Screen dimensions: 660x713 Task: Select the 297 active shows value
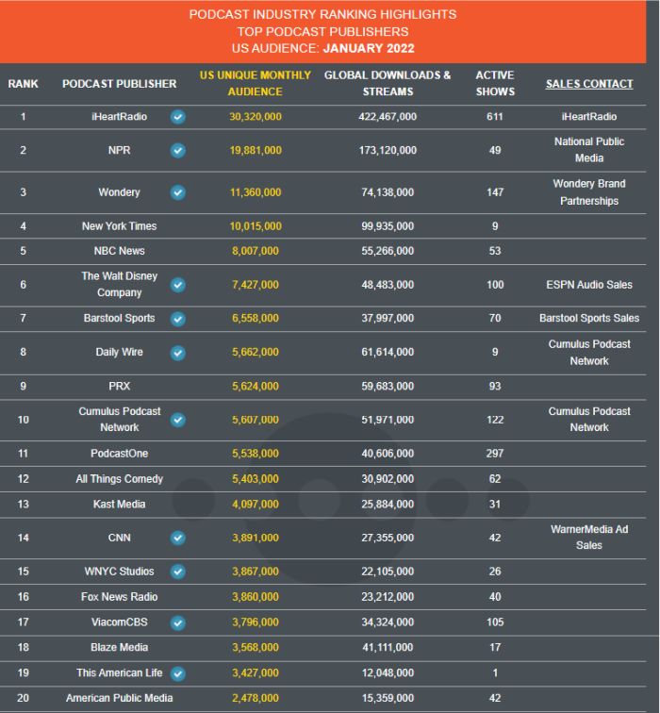point(495,454)
